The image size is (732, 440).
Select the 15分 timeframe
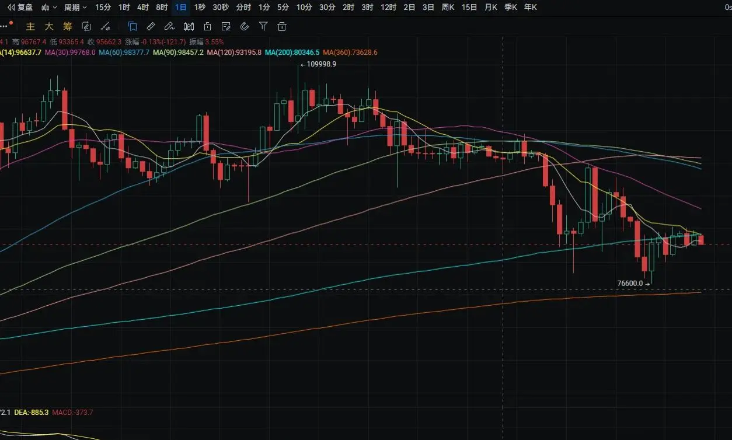(103, 8)
